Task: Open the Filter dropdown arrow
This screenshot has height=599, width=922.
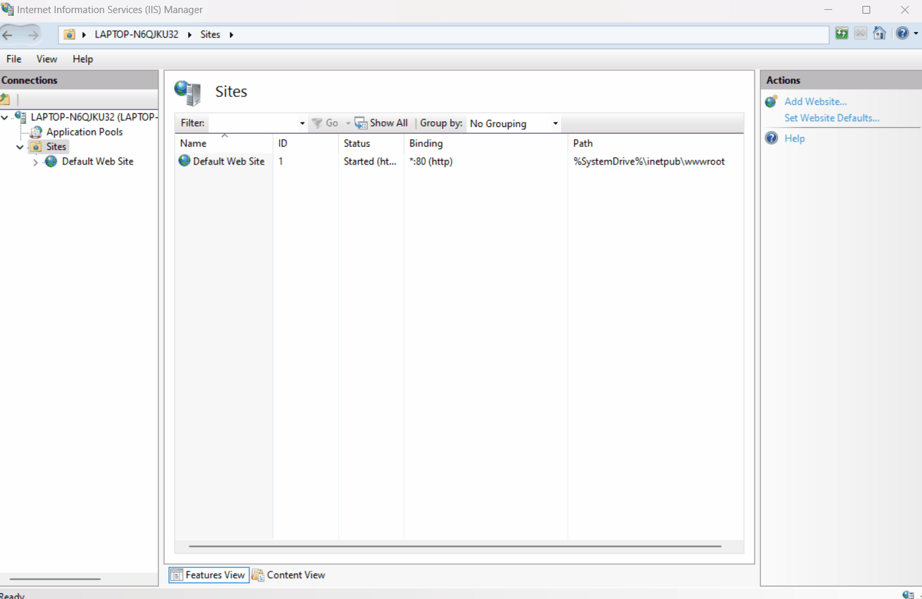Action: [302, 124]
